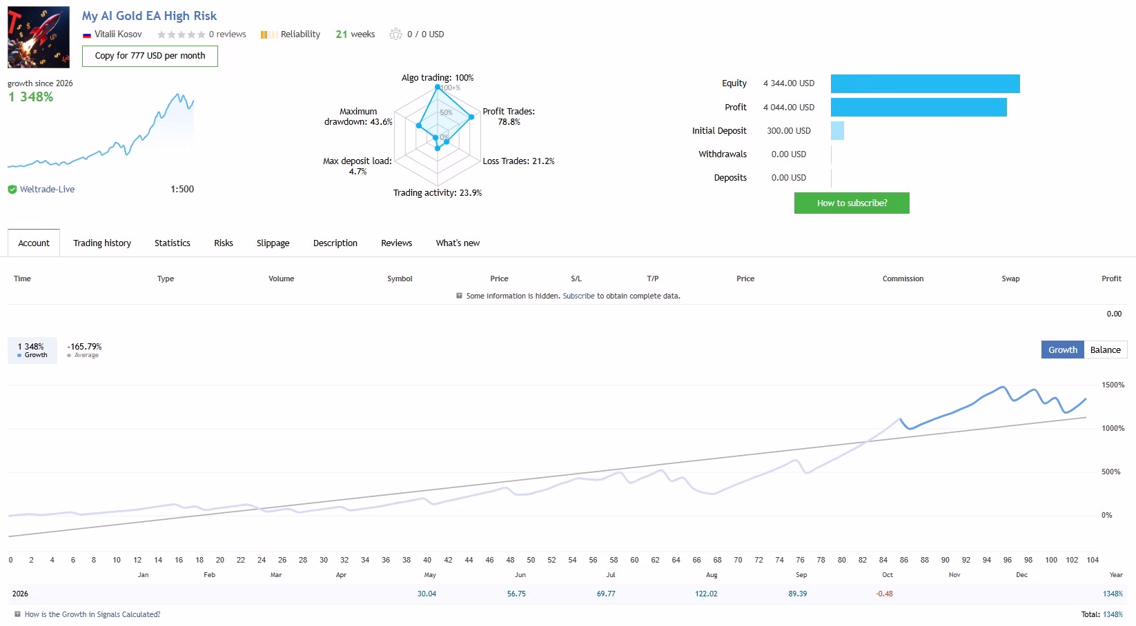This screenshot has height=626, width=1136.
Task: Click the Time column header
Action: (22, 279)
